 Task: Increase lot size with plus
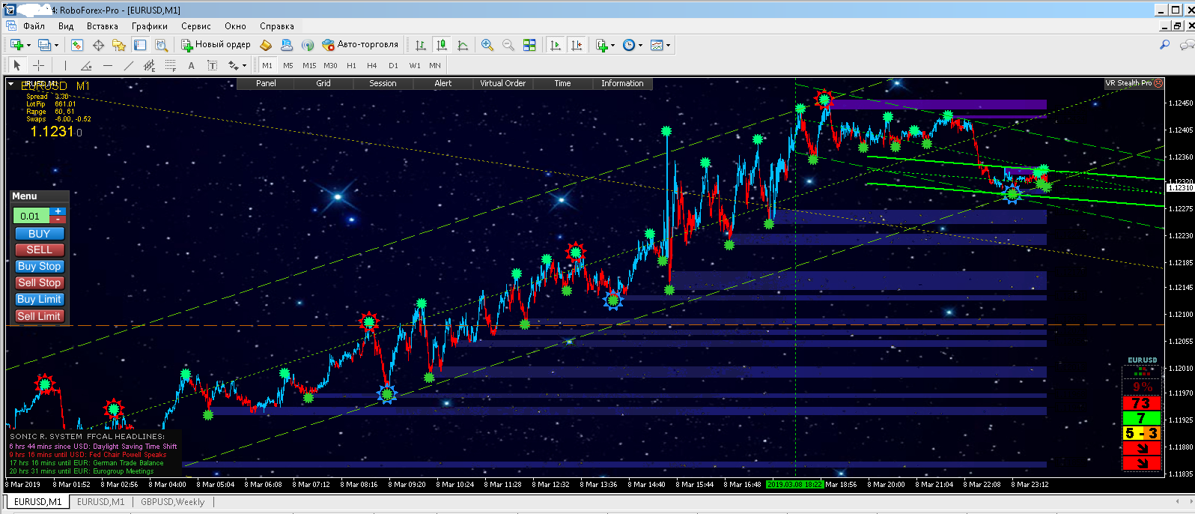pos(58,212)
